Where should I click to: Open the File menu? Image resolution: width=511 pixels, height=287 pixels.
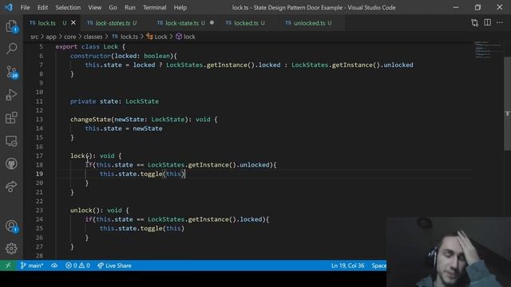25,7
